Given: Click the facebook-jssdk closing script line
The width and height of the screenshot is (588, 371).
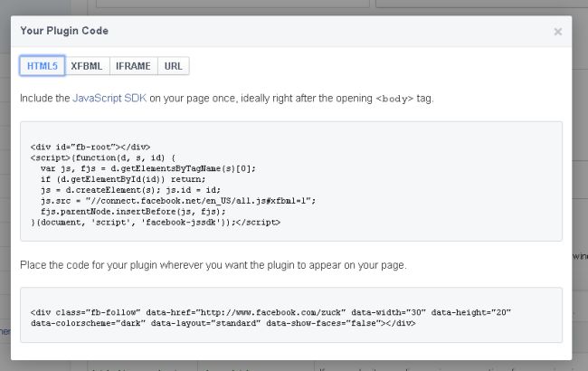Looking at the screenshot, I should tap(156, 223).
